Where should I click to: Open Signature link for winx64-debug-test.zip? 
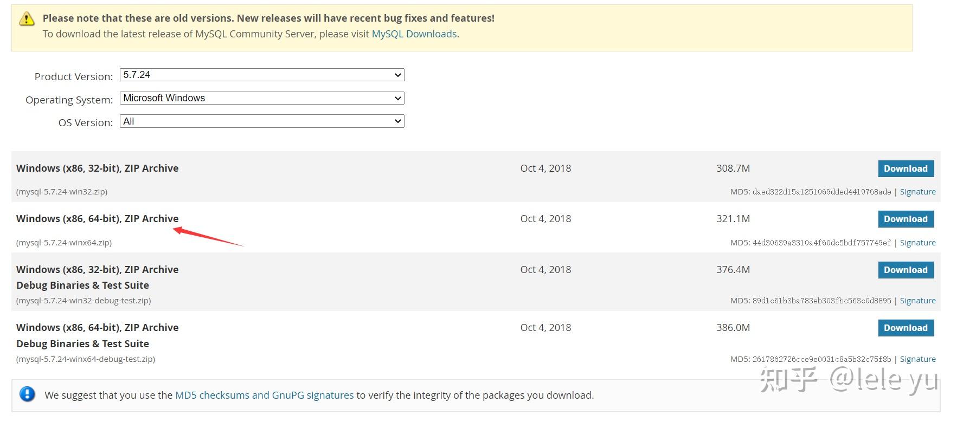(917, 359)
